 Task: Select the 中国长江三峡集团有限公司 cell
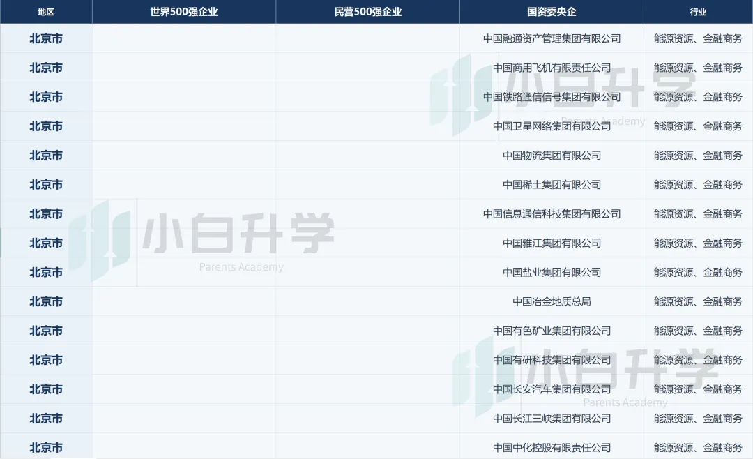[x=552, y=419]
